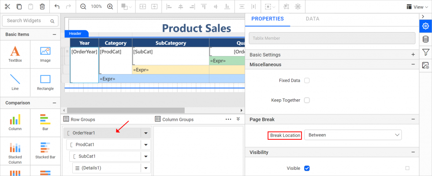432x176 pixels.
Task: Open the SubCat1 group dropdown arrow
Action: point(146,157)
